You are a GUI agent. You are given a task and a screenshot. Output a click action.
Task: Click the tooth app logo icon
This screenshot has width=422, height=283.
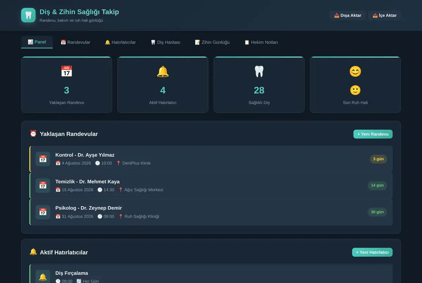pos(28,15)
